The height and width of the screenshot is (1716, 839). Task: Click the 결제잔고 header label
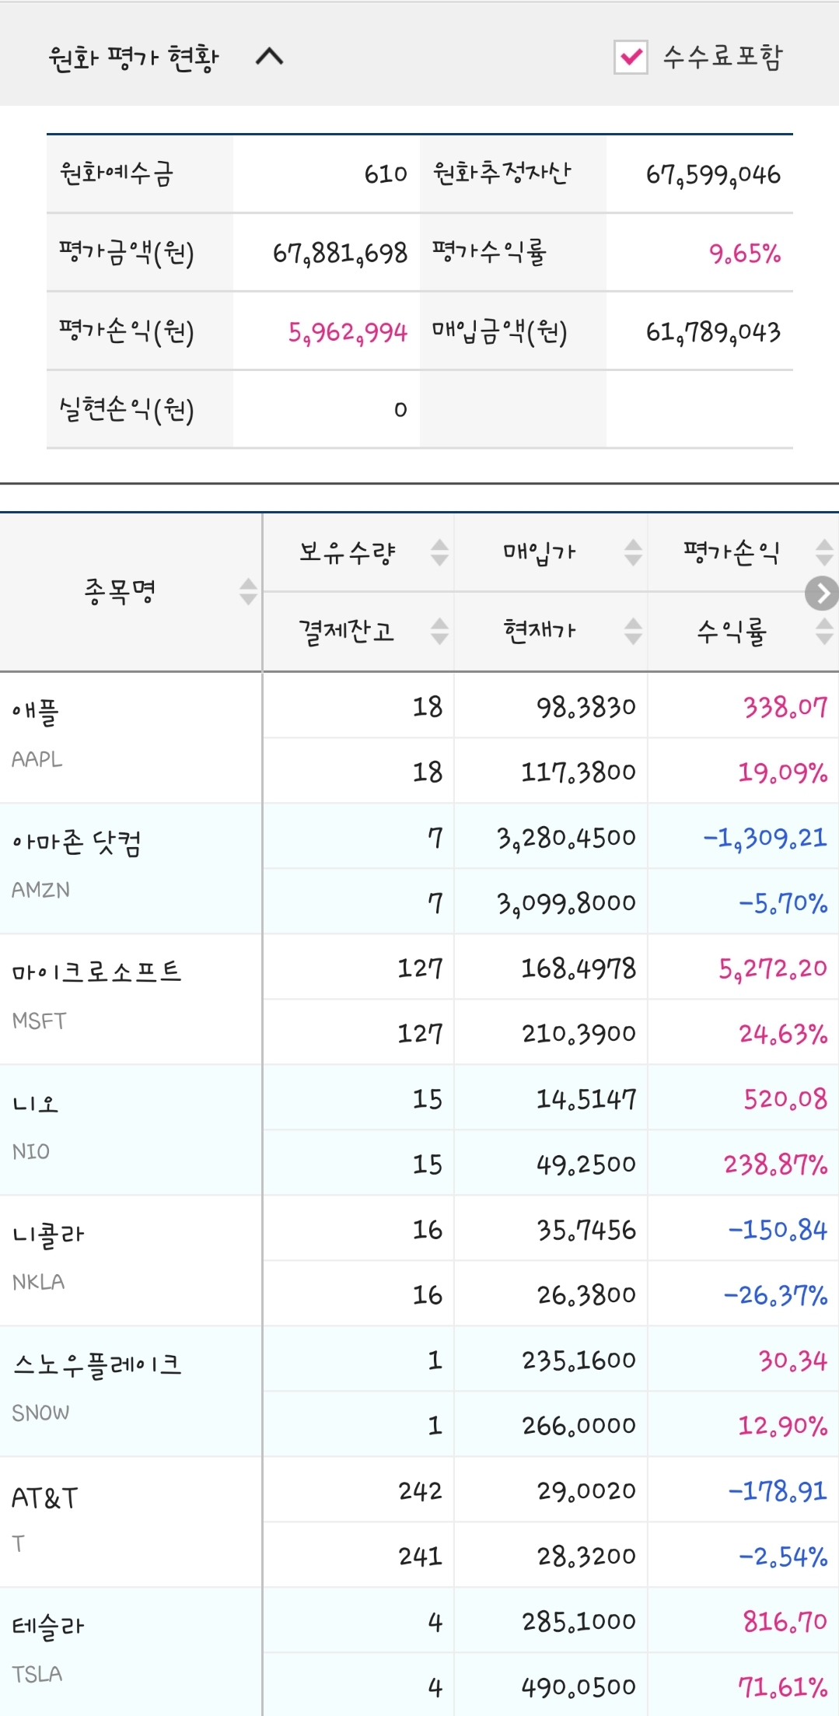(x=347, y=631)
